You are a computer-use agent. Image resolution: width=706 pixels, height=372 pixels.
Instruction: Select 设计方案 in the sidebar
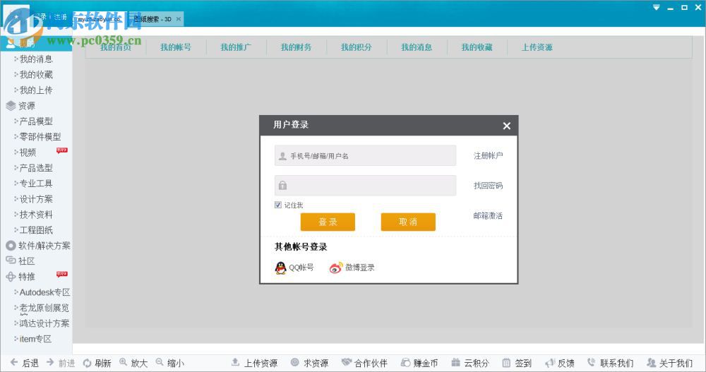(36, 198)
